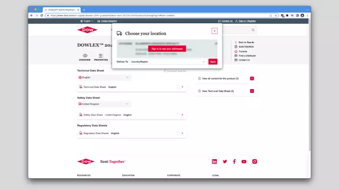Open View Technical Data Sheet (3) arrow
This screenshot has width=339, height=190.
click(x=252, y=91)
